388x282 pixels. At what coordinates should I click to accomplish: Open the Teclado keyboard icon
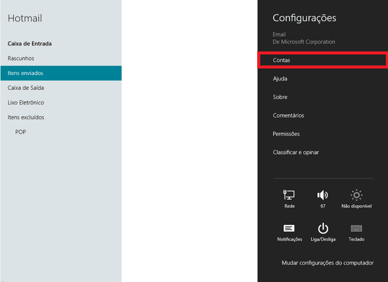(356, 229)
